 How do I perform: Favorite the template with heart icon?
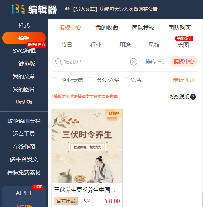click(x=87, y=201)
